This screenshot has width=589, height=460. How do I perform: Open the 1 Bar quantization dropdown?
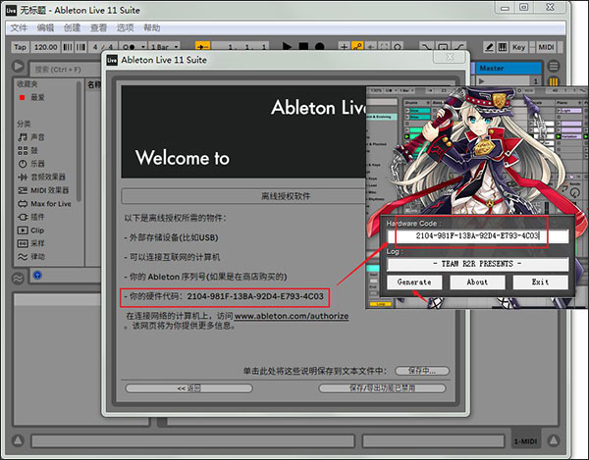(164, 47)
